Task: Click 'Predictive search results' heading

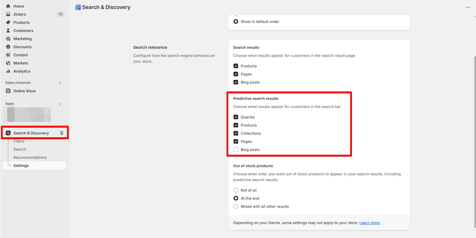Action: (256, 98)
